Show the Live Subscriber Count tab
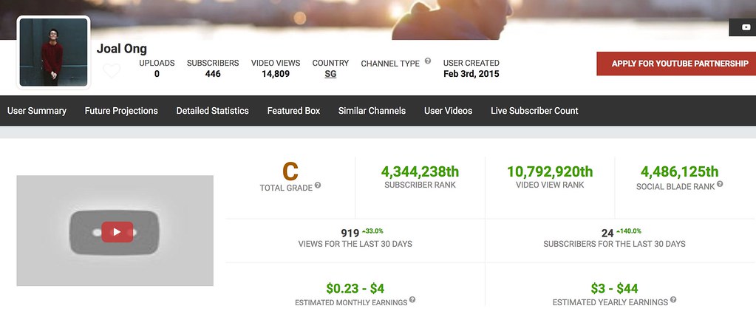 click(534, 111)
